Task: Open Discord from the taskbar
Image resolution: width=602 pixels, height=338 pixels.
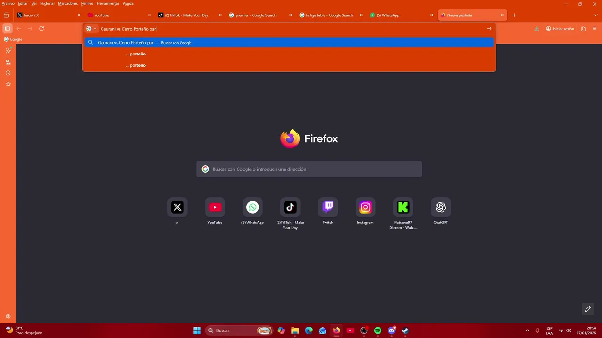Action: 392,330
